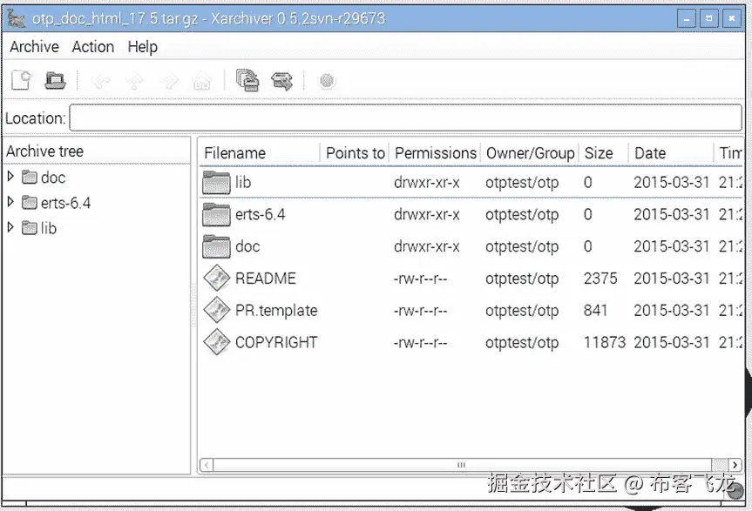Select the README file icon
The height and width of the screenshot is (511, 752).
[x=214, y=279]
